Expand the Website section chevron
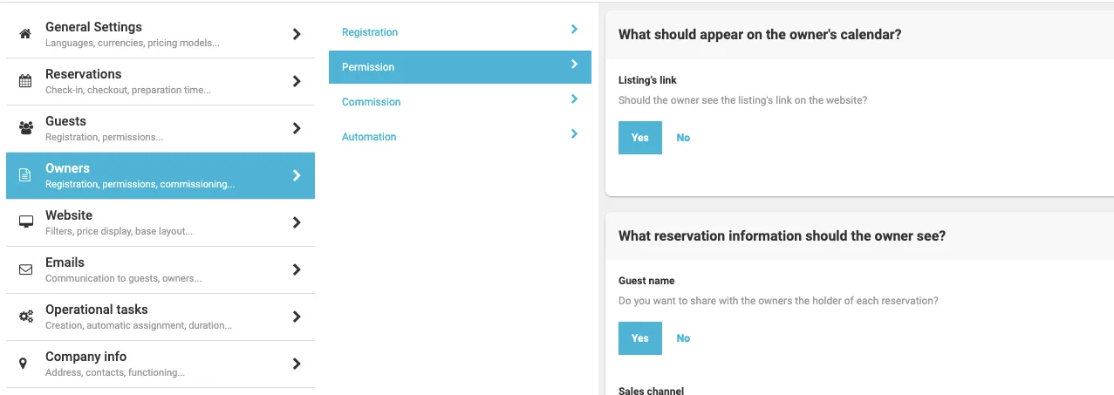Image resolution: width=1114 pixels, height=395 pixels. click(297, 222)
